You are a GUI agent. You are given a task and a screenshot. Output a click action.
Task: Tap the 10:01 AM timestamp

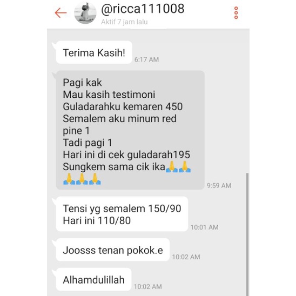204,227
